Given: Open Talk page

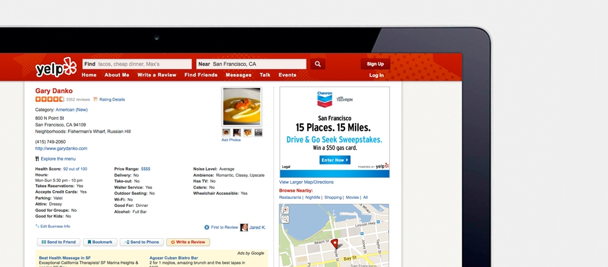Looking at the screenshot, I should (265, 75).
